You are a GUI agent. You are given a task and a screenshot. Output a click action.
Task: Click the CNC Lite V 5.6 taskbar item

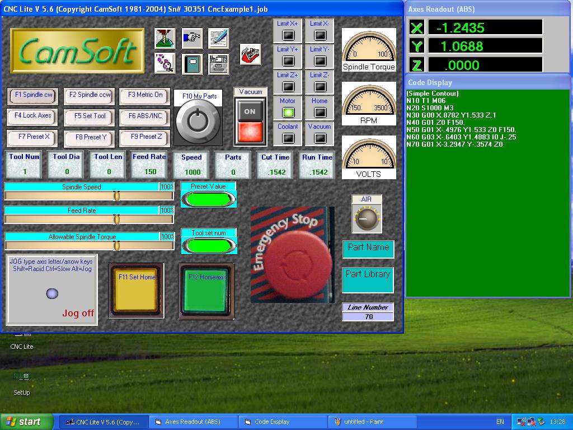point(104,422)
